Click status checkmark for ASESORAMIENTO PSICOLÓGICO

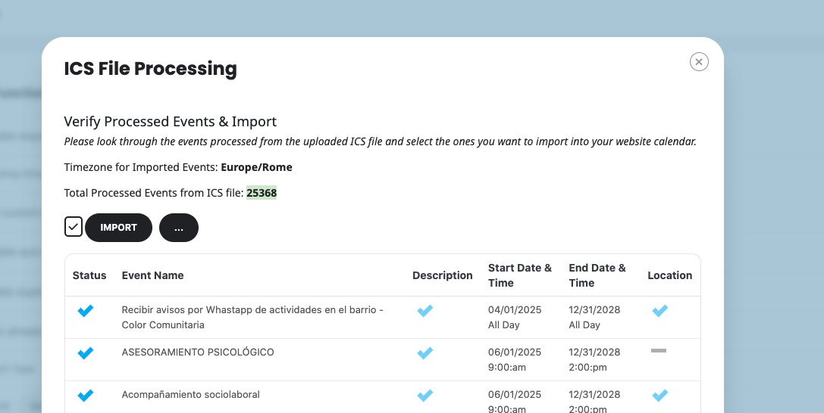tap(86, 353)
